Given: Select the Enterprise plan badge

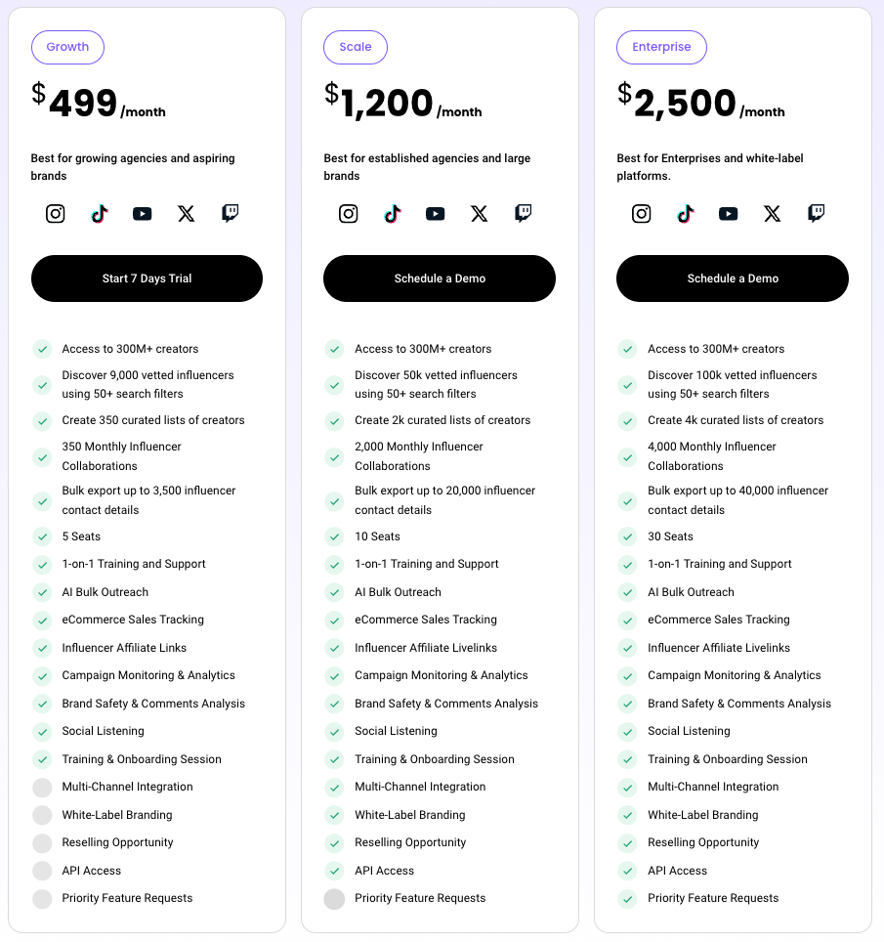Looking at the screenshot, I should click(661, 47).
